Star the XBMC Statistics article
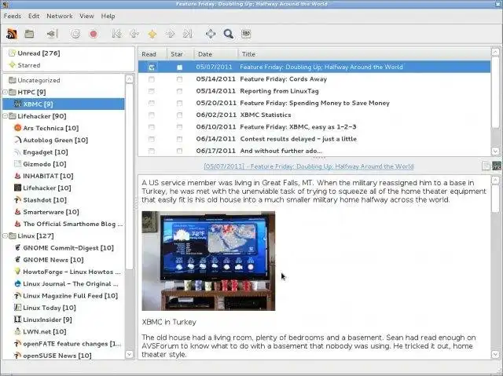503x376 pixels. pos(179,115)
